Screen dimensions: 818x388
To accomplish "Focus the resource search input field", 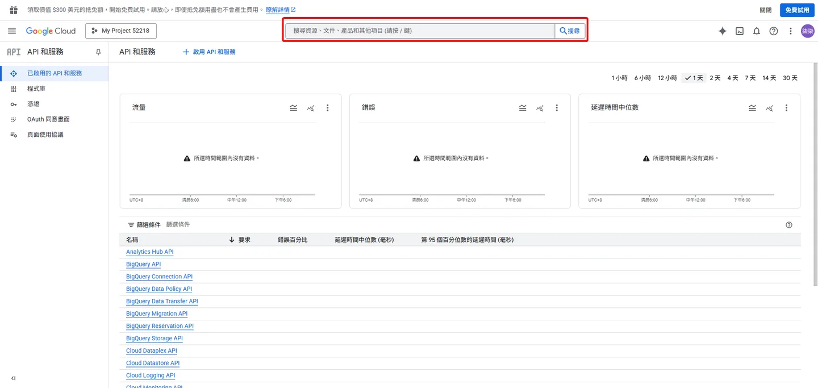I will pyautogui.click(x=420, y=31).
